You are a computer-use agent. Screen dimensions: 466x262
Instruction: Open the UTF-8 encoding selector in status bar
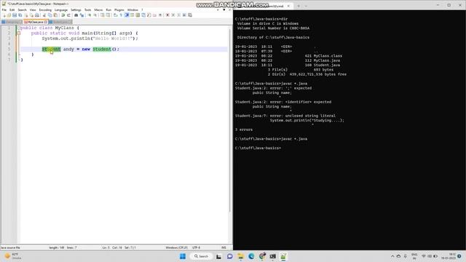196,247
